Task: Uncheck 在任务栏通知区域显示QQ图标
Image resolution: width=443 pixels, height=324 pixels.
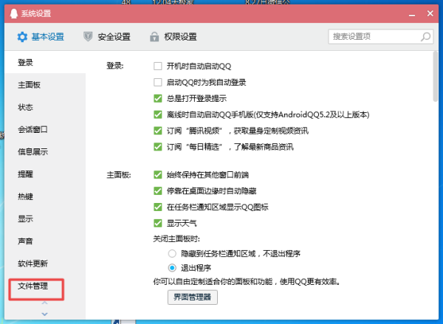Action: click(x=158, y=207)
